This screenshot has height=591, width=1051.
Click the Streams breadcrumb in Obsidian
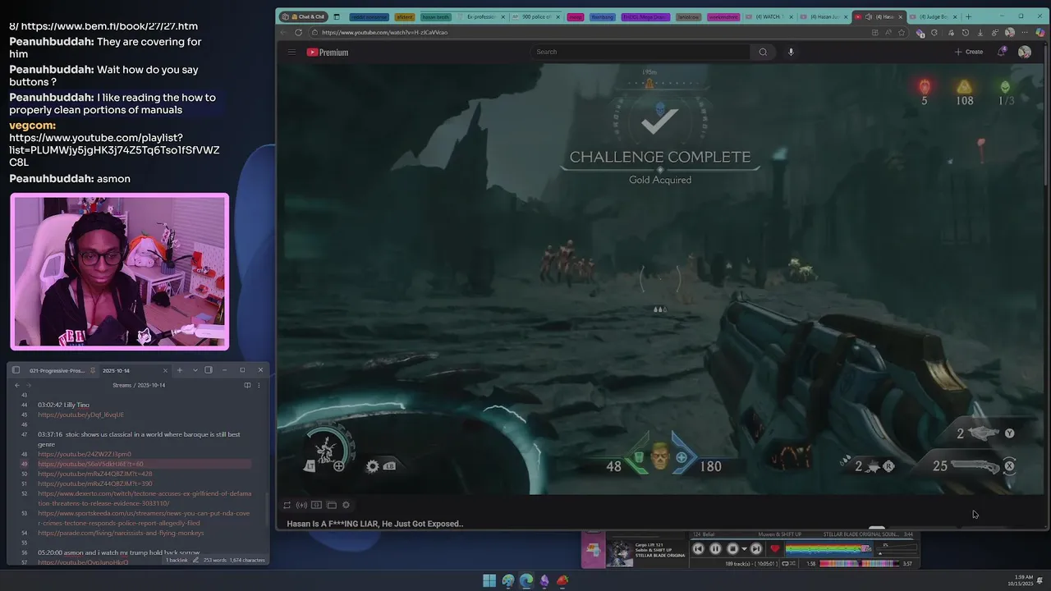coord(122,385)
